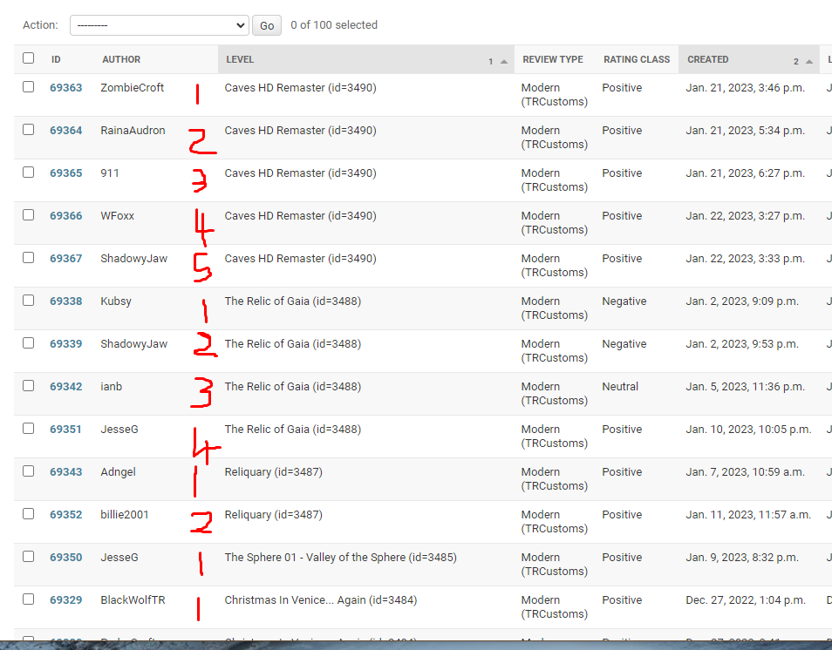Toggle the ascending sort arrow on LEVEL column
Image resolution: width=832 pixels, height=650 pixels.
(503, 61)
